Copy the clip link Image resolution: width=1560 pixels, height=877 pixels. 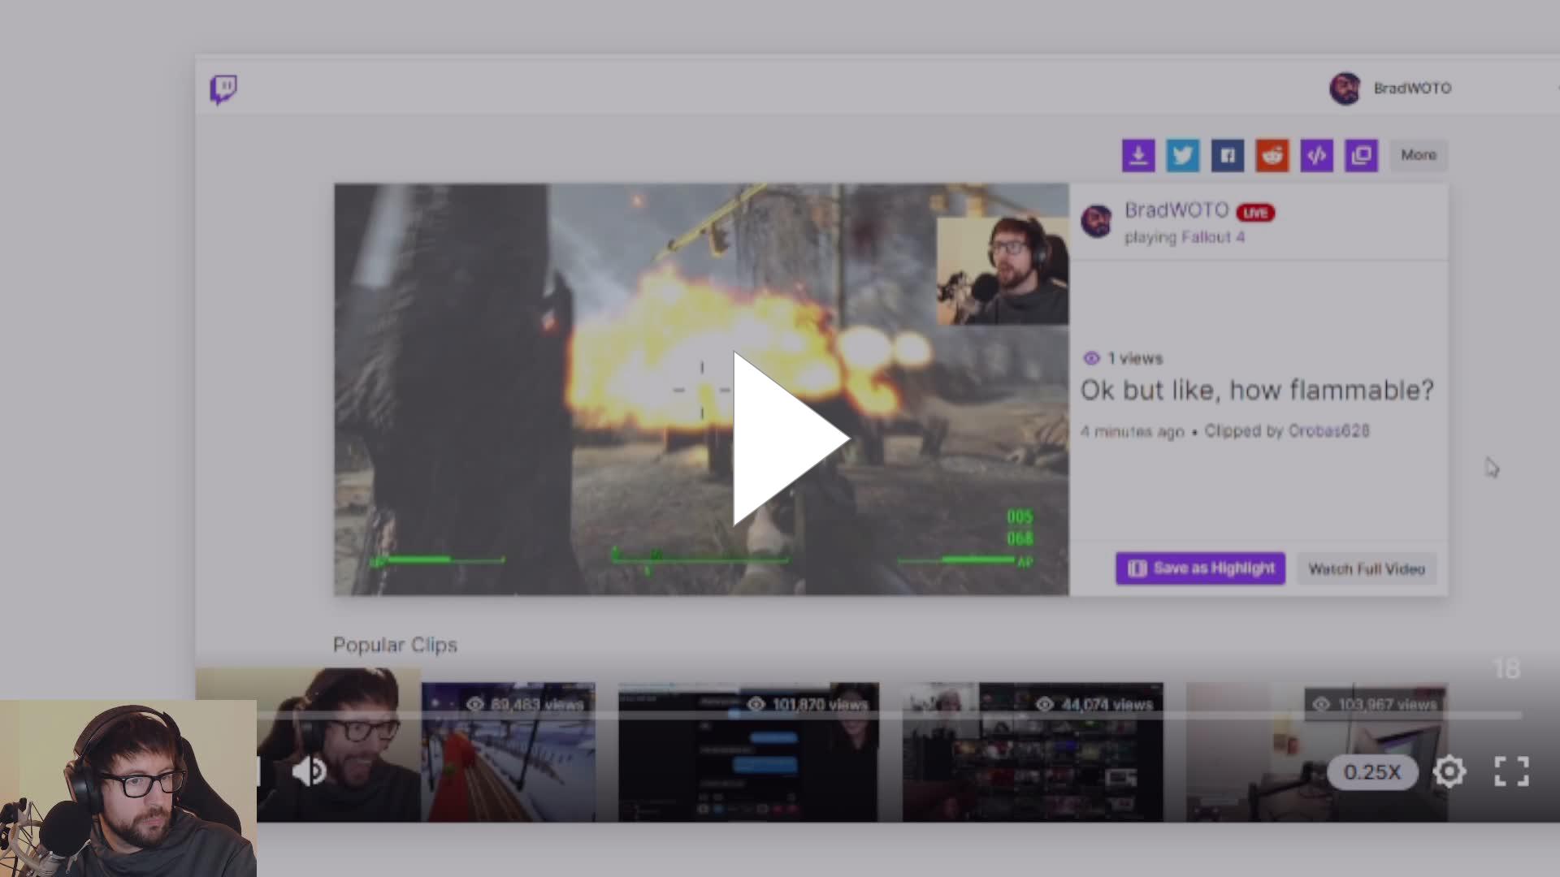click(1362, 155)
